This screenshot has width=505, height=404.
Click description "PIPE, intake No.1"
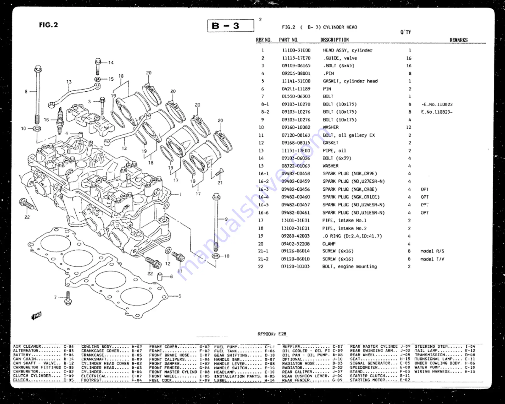coord(344,220)
